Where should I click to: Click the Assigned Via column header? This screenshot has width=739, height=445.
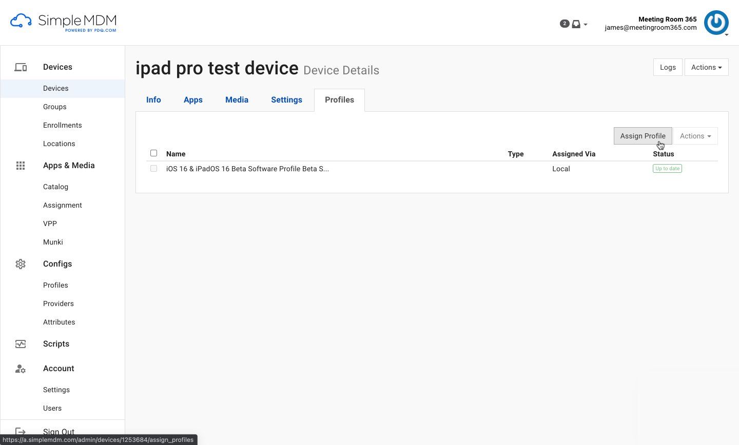point(574,154)
